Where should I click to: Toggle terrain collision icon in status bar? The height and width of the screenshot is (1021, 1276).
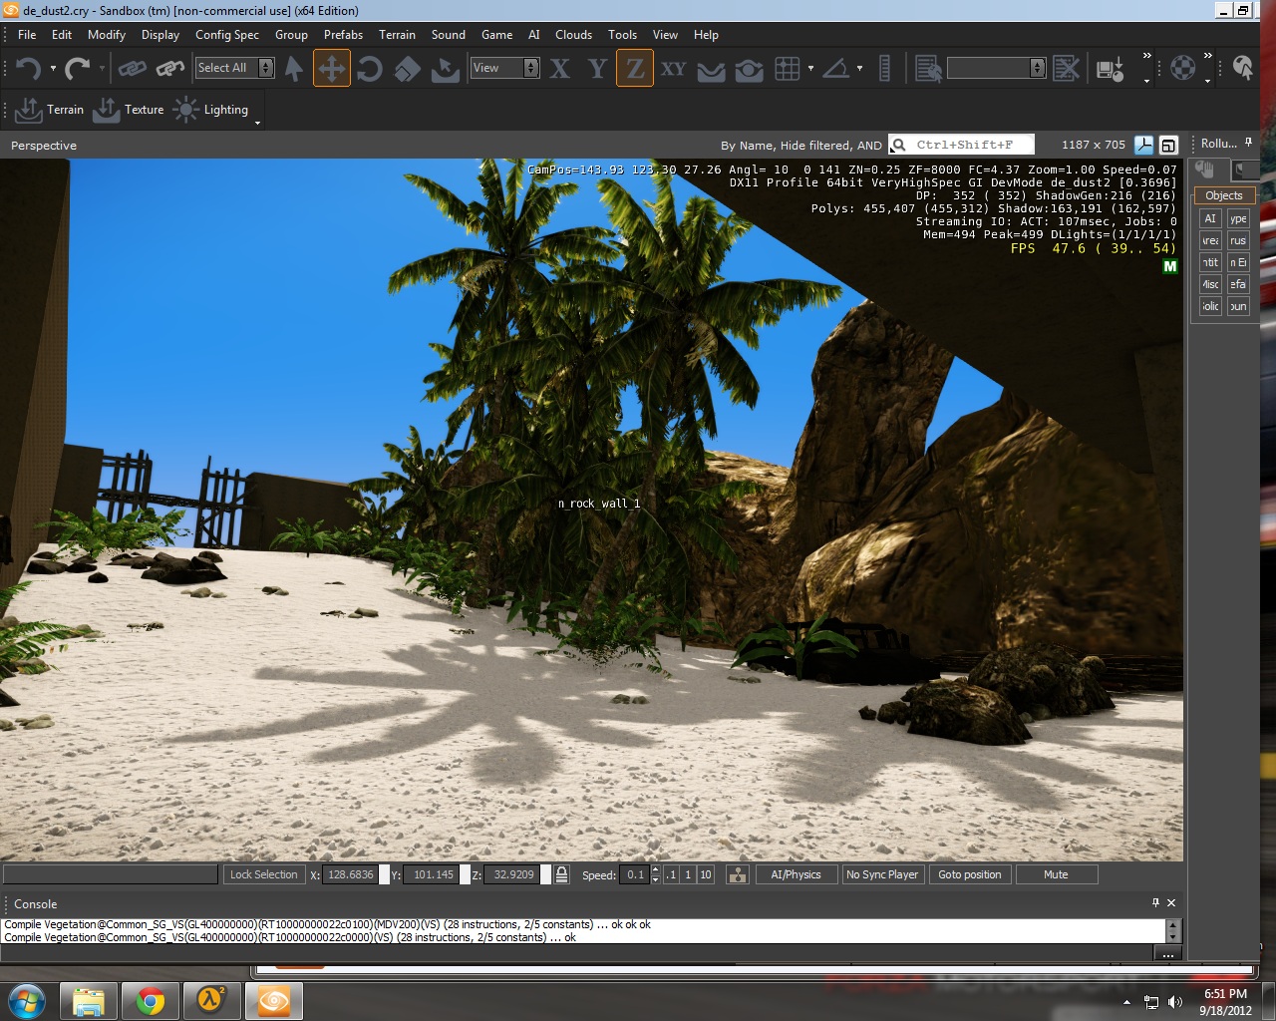(x=738, y=874)
